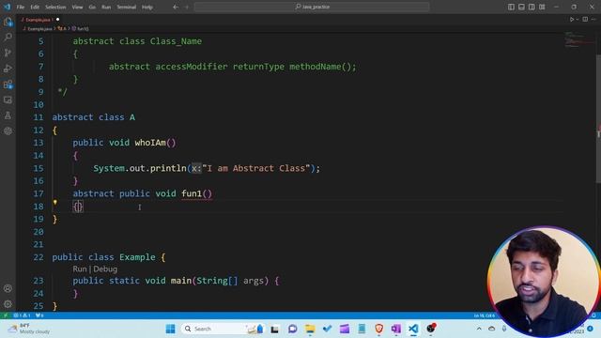Click the VS Code icon in the taskbar

413,329
